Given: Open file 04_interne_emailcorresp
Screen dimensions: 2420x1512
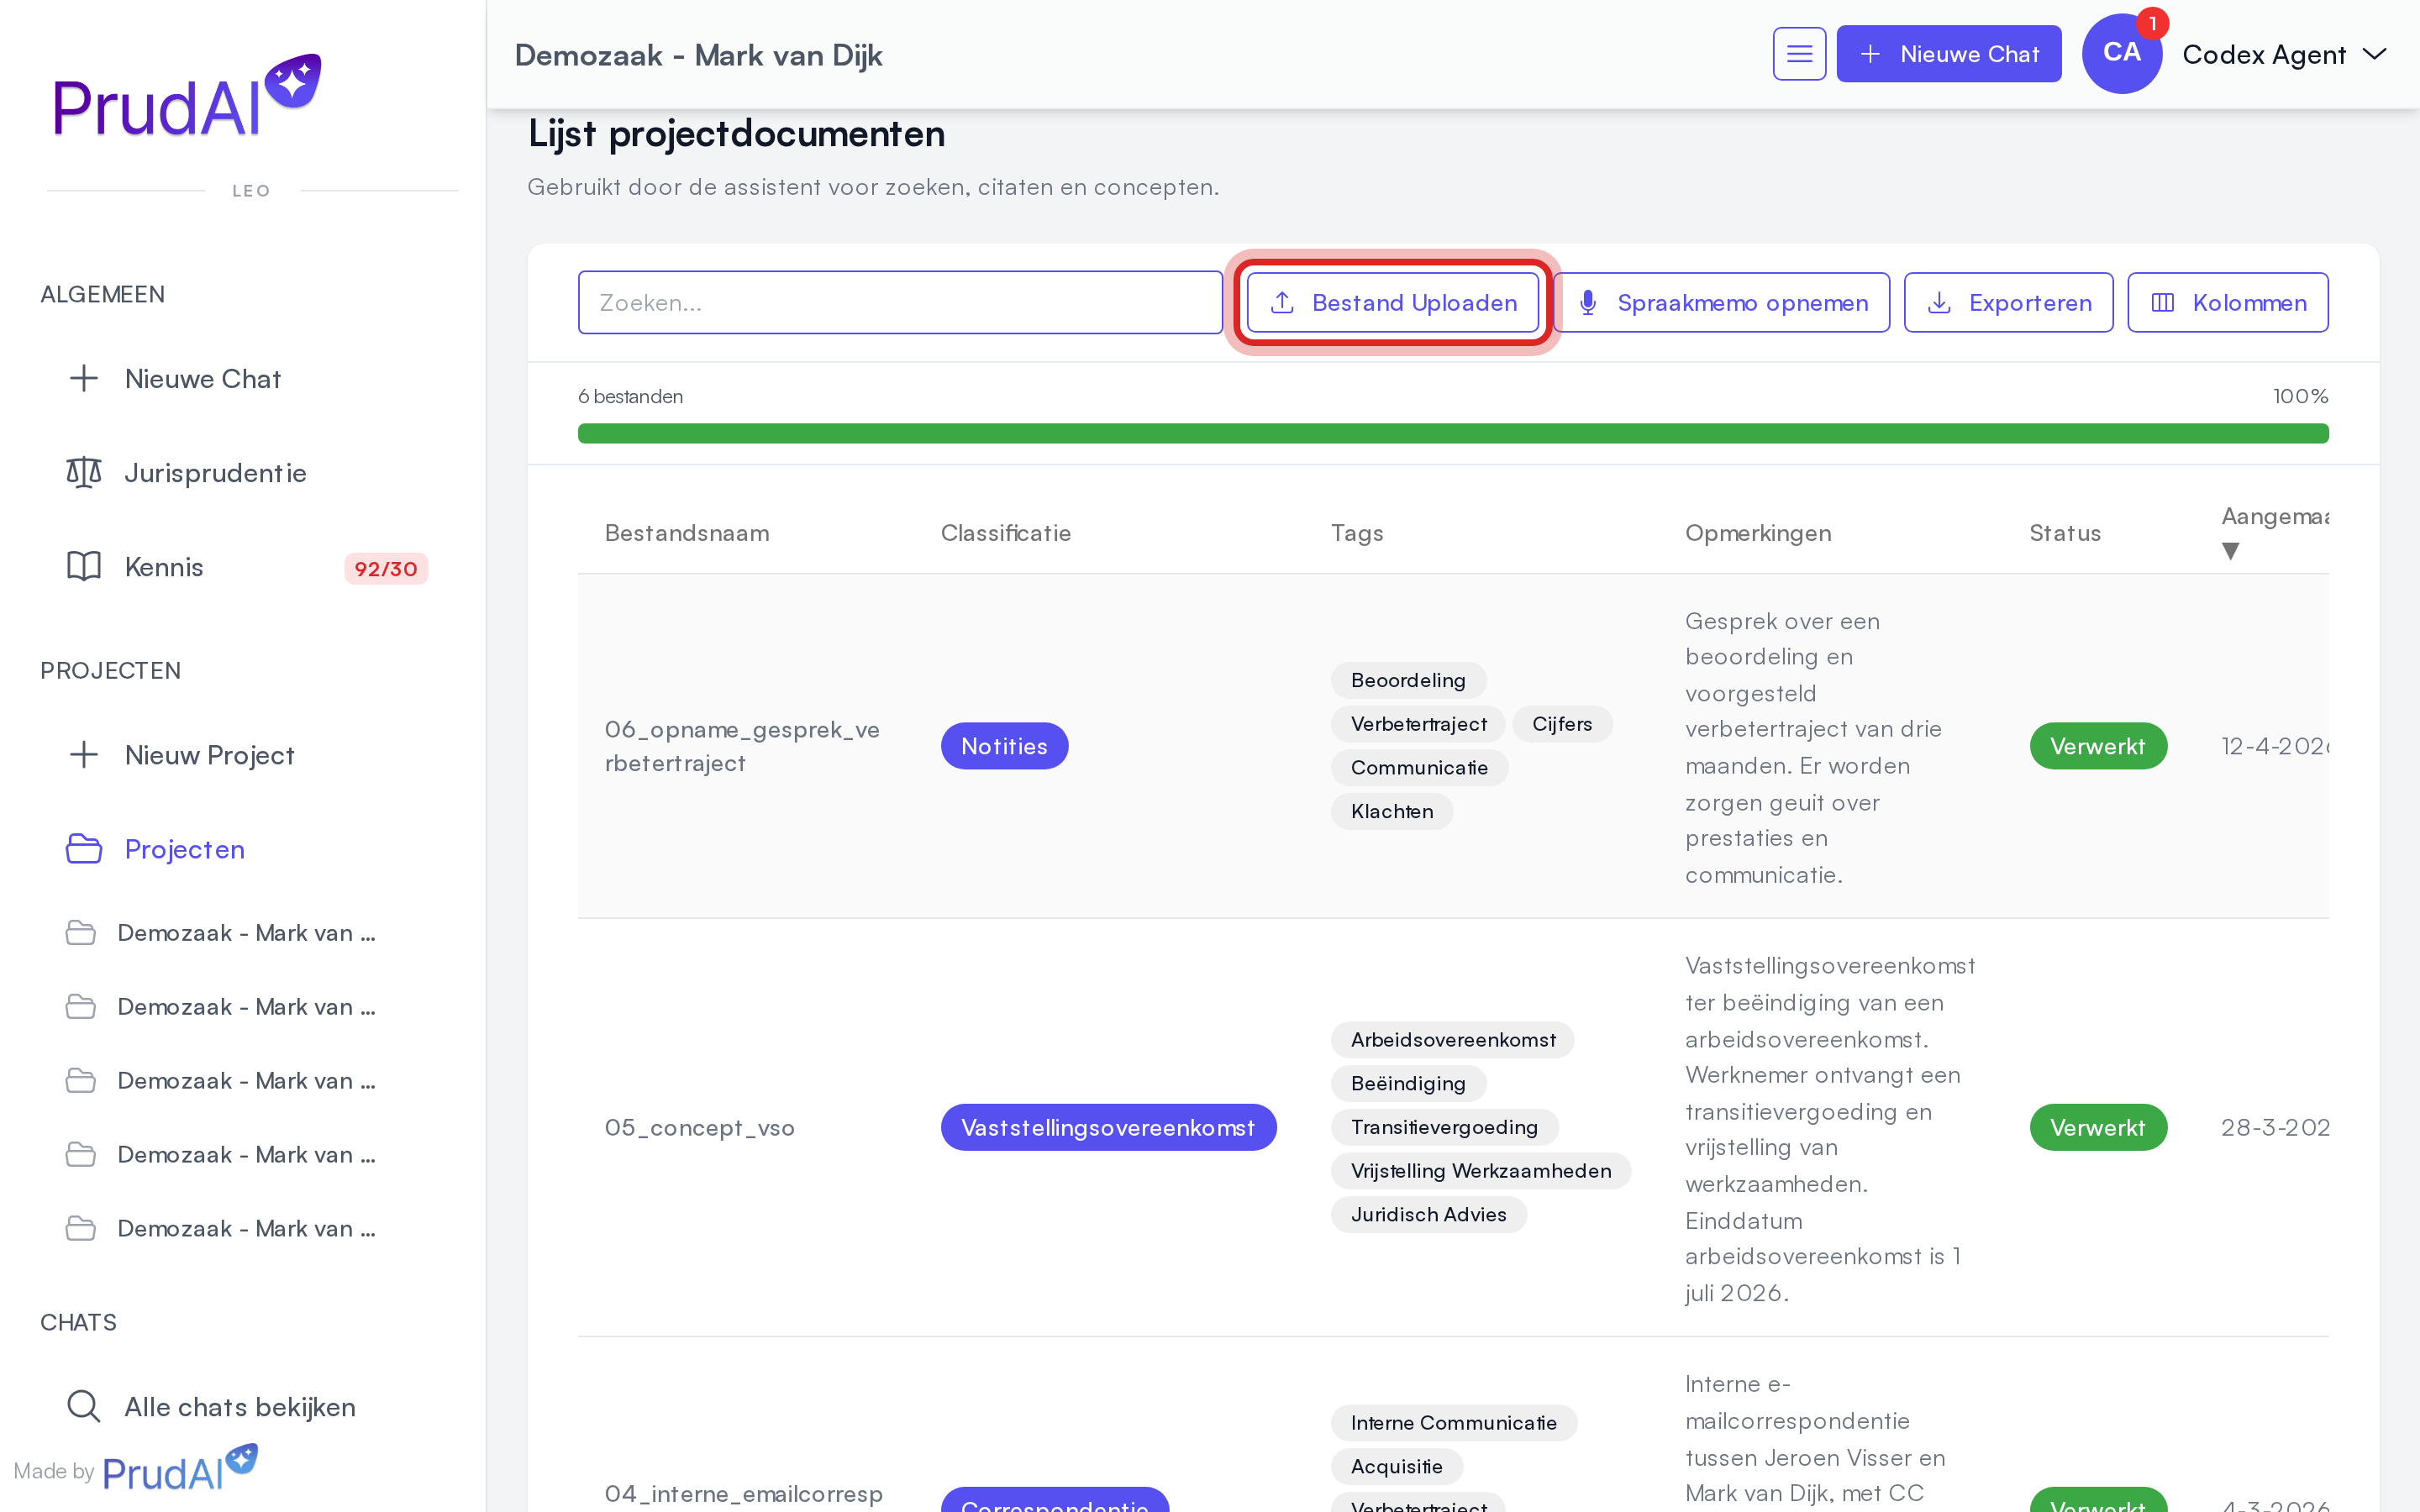Looking at the screenshot, I should [x=743, y=1493].
